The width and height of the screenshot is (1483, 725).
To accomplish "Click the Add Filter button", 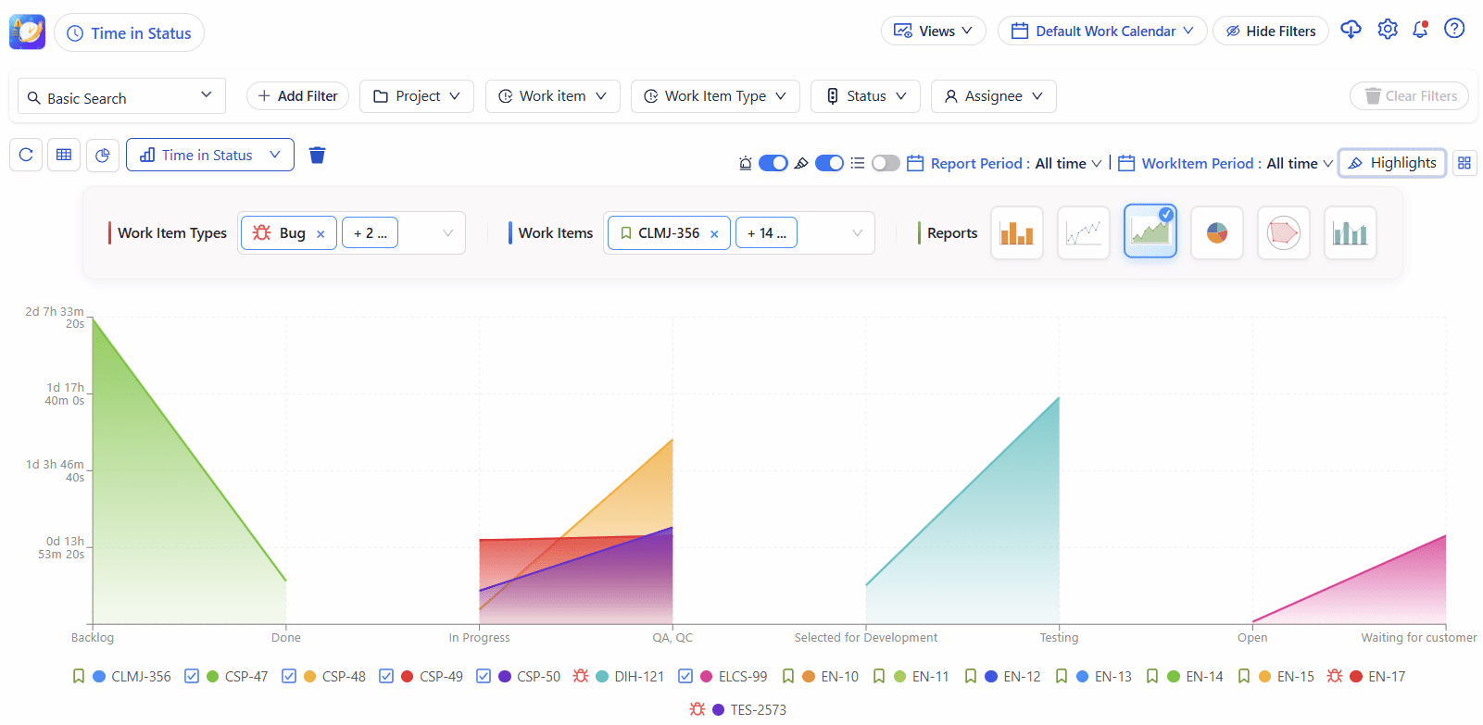I will click(x=297, y=96).
